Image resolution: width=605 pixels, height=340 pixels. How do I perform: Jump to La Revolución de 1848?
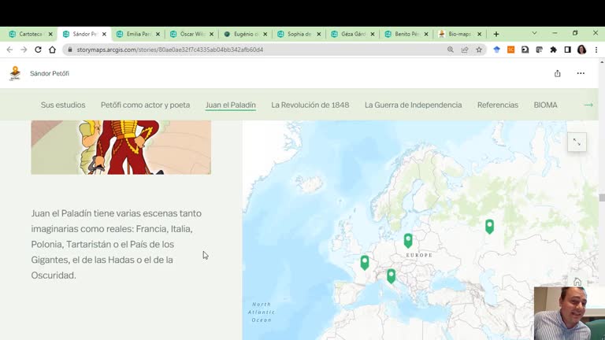[310, 105]
